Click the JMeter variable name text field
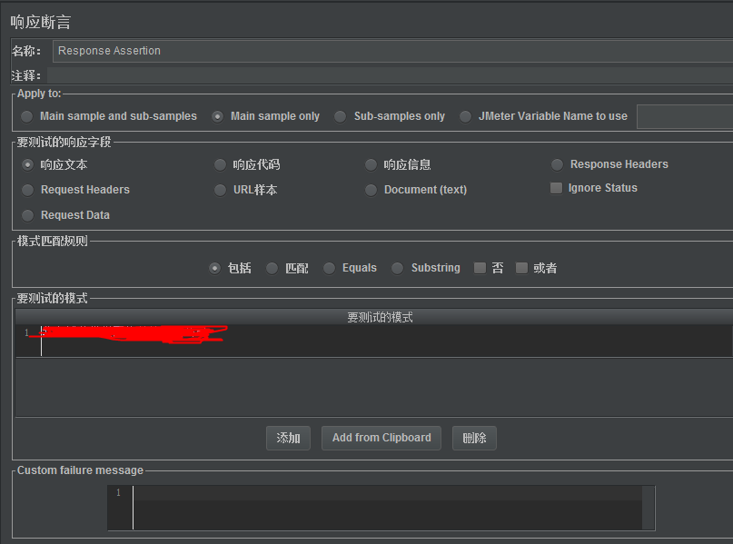 (685, 116)
